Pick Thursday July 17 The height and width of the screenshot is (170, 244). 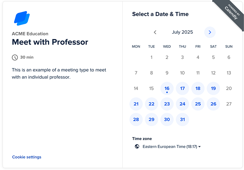[182, 88]
